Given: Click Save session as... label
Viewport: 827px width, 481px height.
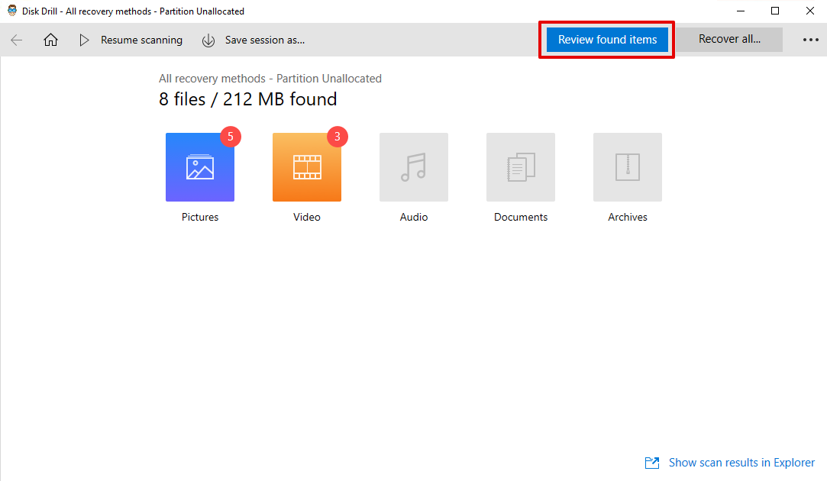Looking at the screenshot, I should (x=265, y=40).
